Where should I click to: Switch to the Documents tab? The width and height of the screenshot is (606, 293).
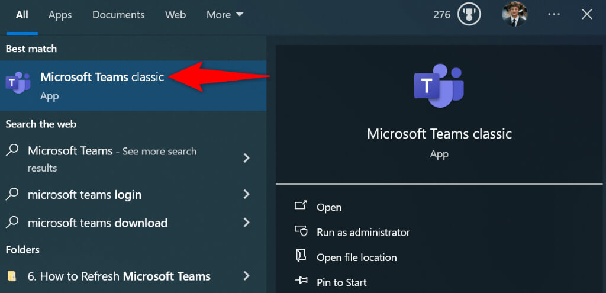[119, 15]
